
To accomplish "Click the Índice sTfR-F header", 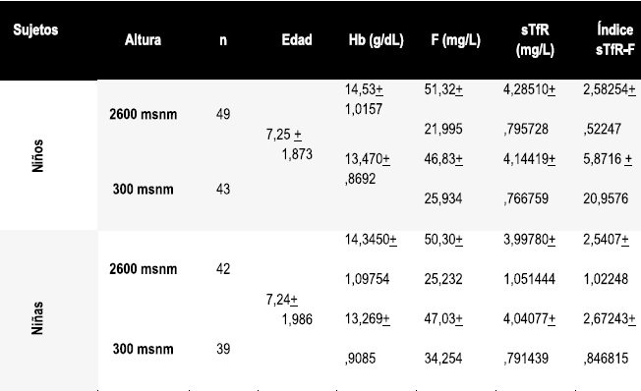I will coord(614,40).
